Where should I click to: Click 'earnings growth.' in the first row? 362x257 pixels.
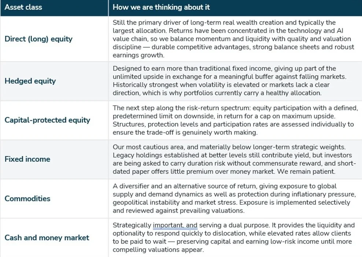click(x=138, y=55)
